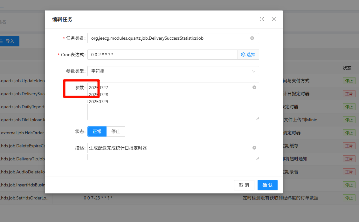Click the .quartz.job.FileUploadJ cell in the background table
359x222 pixels.
23,120
